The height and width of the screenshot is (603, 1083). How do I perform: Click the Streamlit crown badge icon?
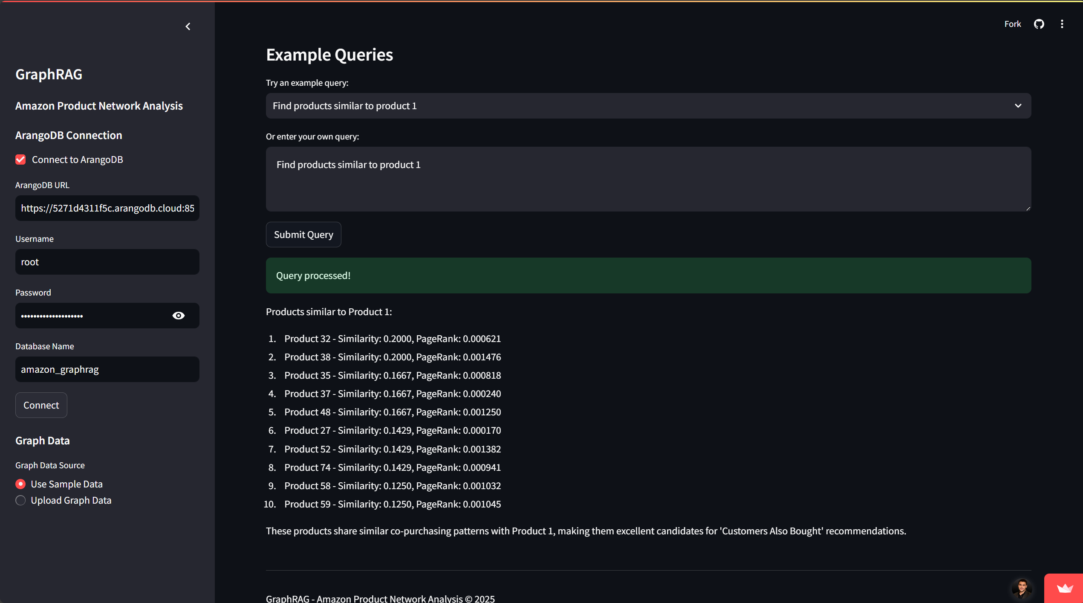(1065, 589)
